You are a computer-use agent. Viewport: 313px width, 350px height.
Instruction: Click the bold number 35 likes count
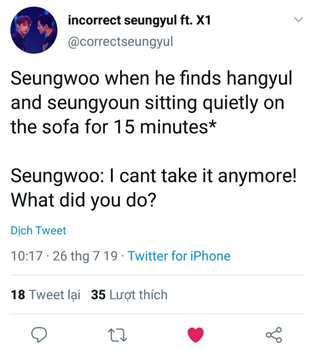pyautogui.click(x=98, y=295)
